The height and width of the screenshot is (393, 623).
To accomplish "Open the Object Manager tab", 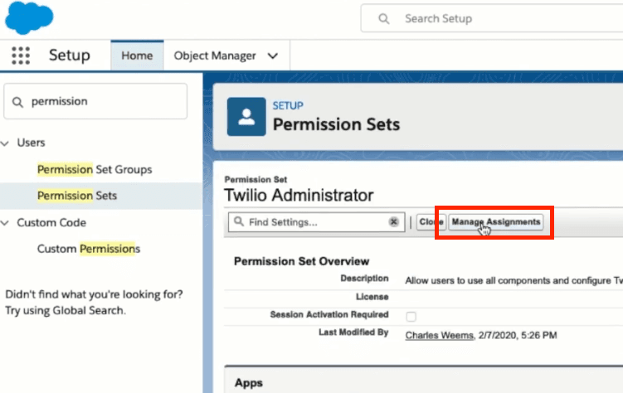I will click(x=215, y=56).
